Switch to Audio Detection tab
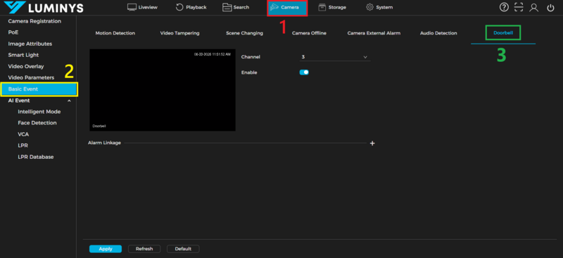The width and height of the screenshot is (563, 258). [x=438, y=33]
